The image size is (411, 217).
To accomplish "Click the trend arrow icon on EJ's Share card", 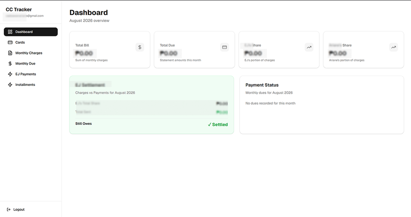I will click(x=309, y=47).
